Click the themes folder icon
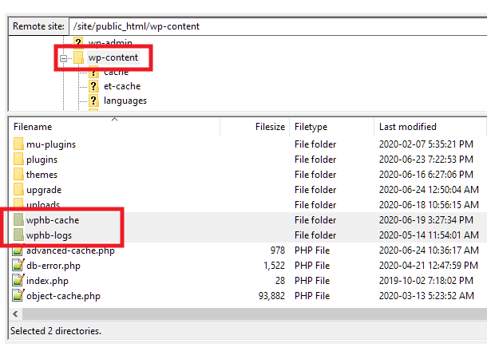The height and width of the screenshot is (355, 487). pos(18,175)
